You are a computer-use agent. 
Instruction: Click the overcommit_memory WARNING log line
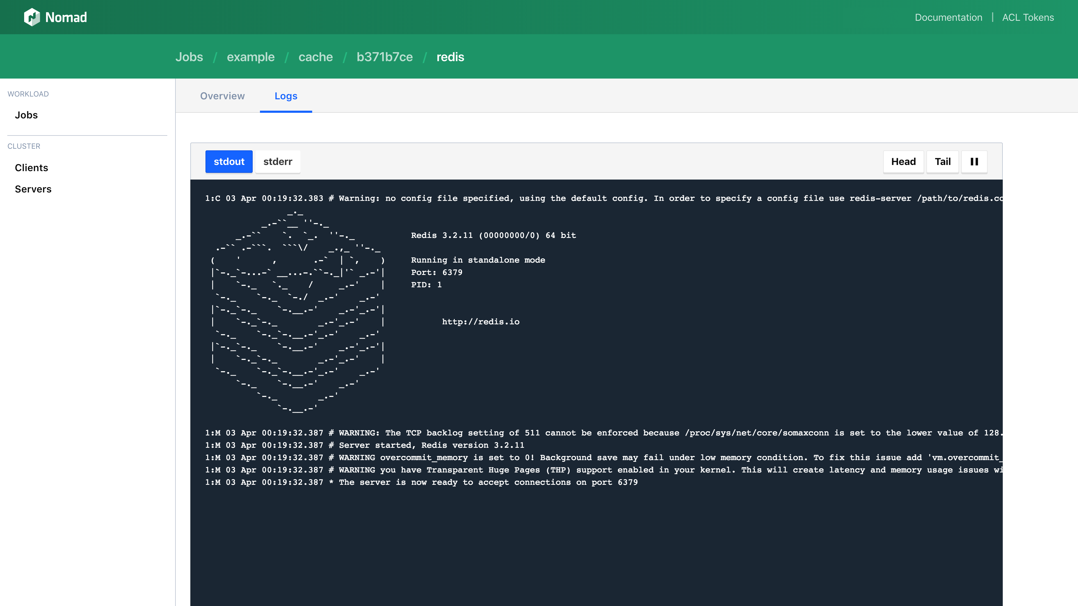click(604, 458)
